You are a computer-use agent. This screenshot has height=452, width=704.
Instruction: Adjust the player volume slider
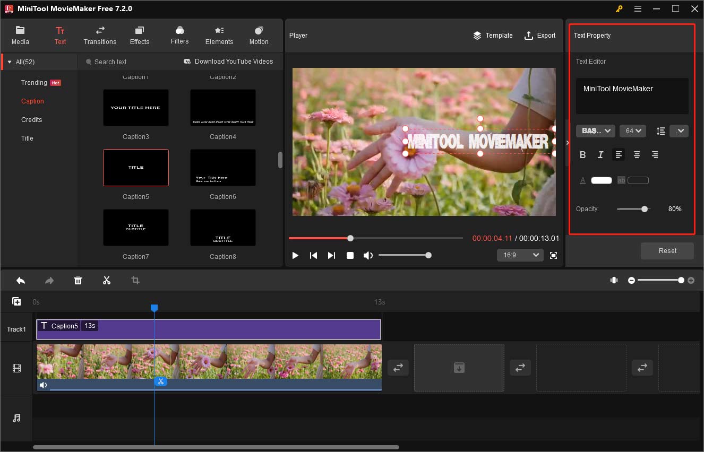coord(405,255)
